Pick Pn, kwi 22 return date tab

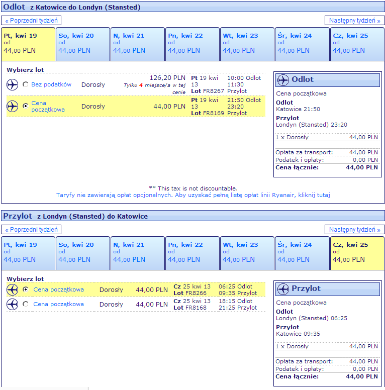[x=192, y=253]
